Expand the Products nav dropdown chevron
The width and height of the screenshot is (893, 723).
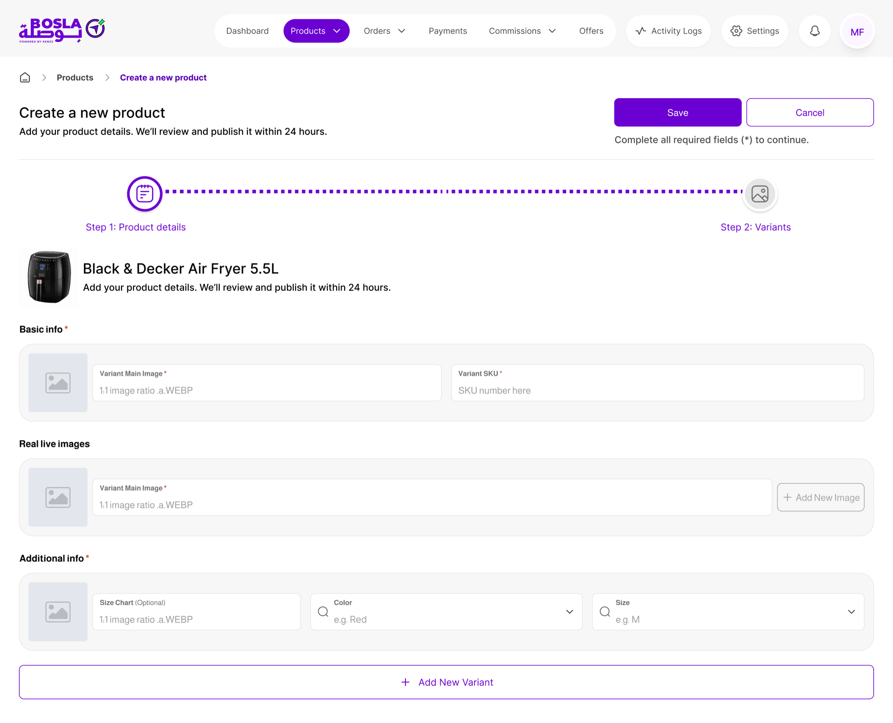point(337,31)
